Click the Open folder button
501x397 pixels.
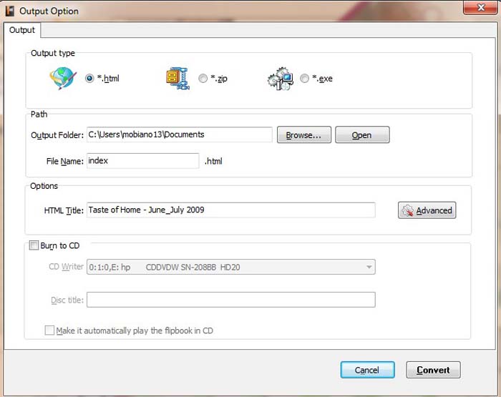362,134
